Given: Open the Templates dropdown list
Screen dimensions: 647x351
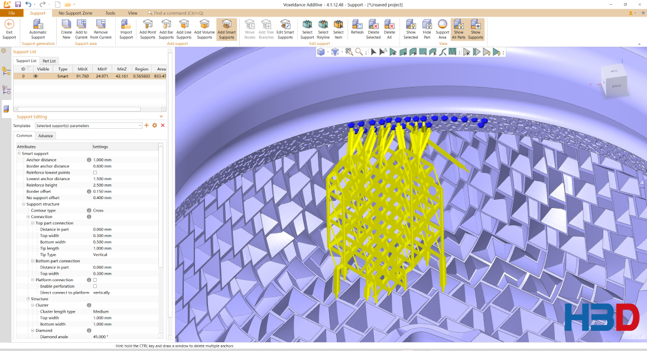Looking at the screenshot, I should (140, 125).
